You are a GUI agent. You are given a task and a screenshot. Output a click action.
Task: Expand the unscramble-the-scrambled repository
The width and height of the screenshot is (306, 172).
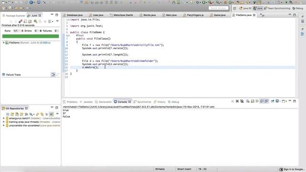tap(3, 125)
